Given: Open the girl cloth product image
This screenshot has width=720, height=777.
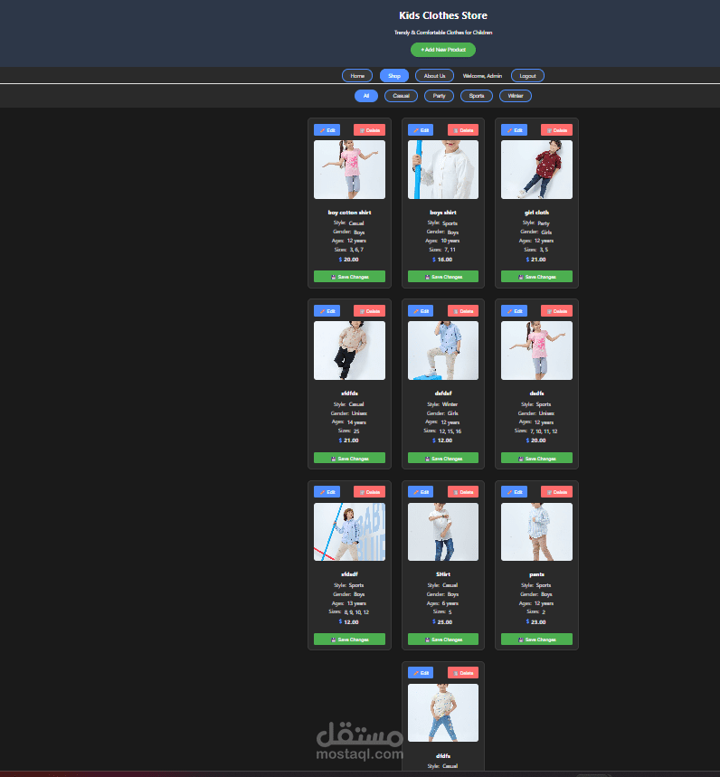Looking at the screenshot, I should click(536, 169).
